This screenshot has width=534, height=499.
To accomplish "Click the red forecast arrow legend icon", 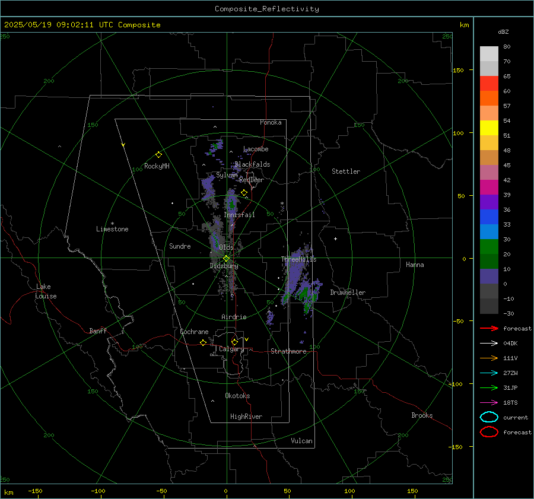I will pyautogui.click(x=489, y=328).
